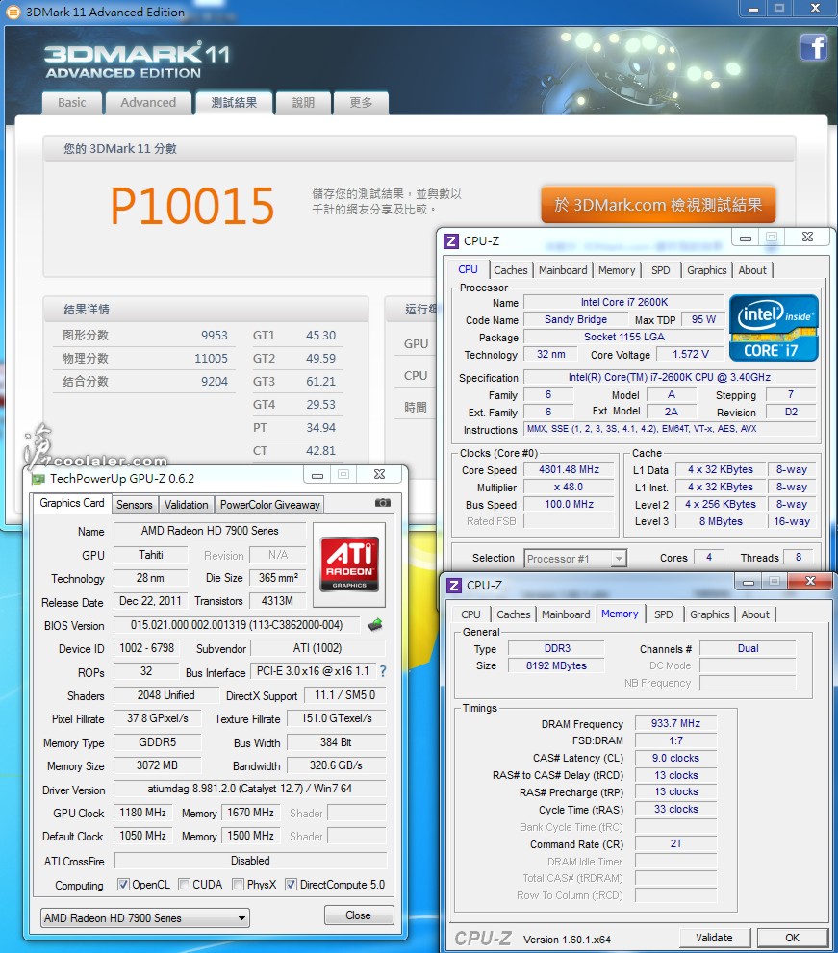The height and width of the screenshot is (953, 838).
Task: Open the About tab in upper CPU-Z window
Action: coord(752,270)
